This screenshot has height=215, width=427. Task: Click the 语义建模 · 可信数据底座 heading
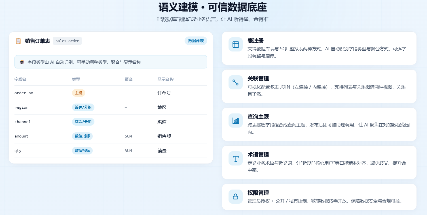[x=213, y=7]
